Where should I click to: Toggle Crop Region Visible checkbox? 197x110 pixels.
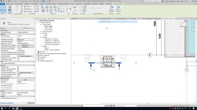(18, 69)
